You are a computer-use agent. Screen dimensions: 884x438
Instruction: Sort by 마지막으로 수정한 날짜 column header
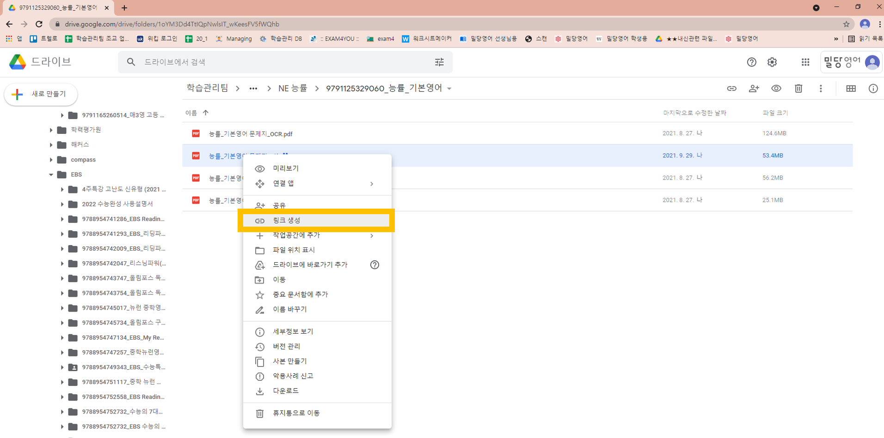coord(694,113)
